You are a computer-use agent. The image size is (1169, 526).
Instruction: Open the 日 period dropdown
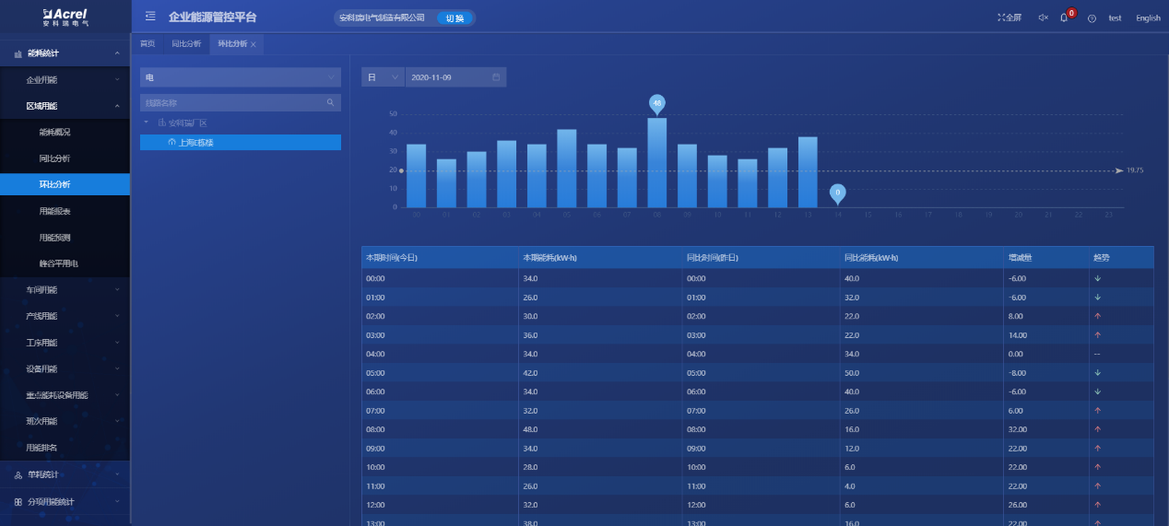382,77
